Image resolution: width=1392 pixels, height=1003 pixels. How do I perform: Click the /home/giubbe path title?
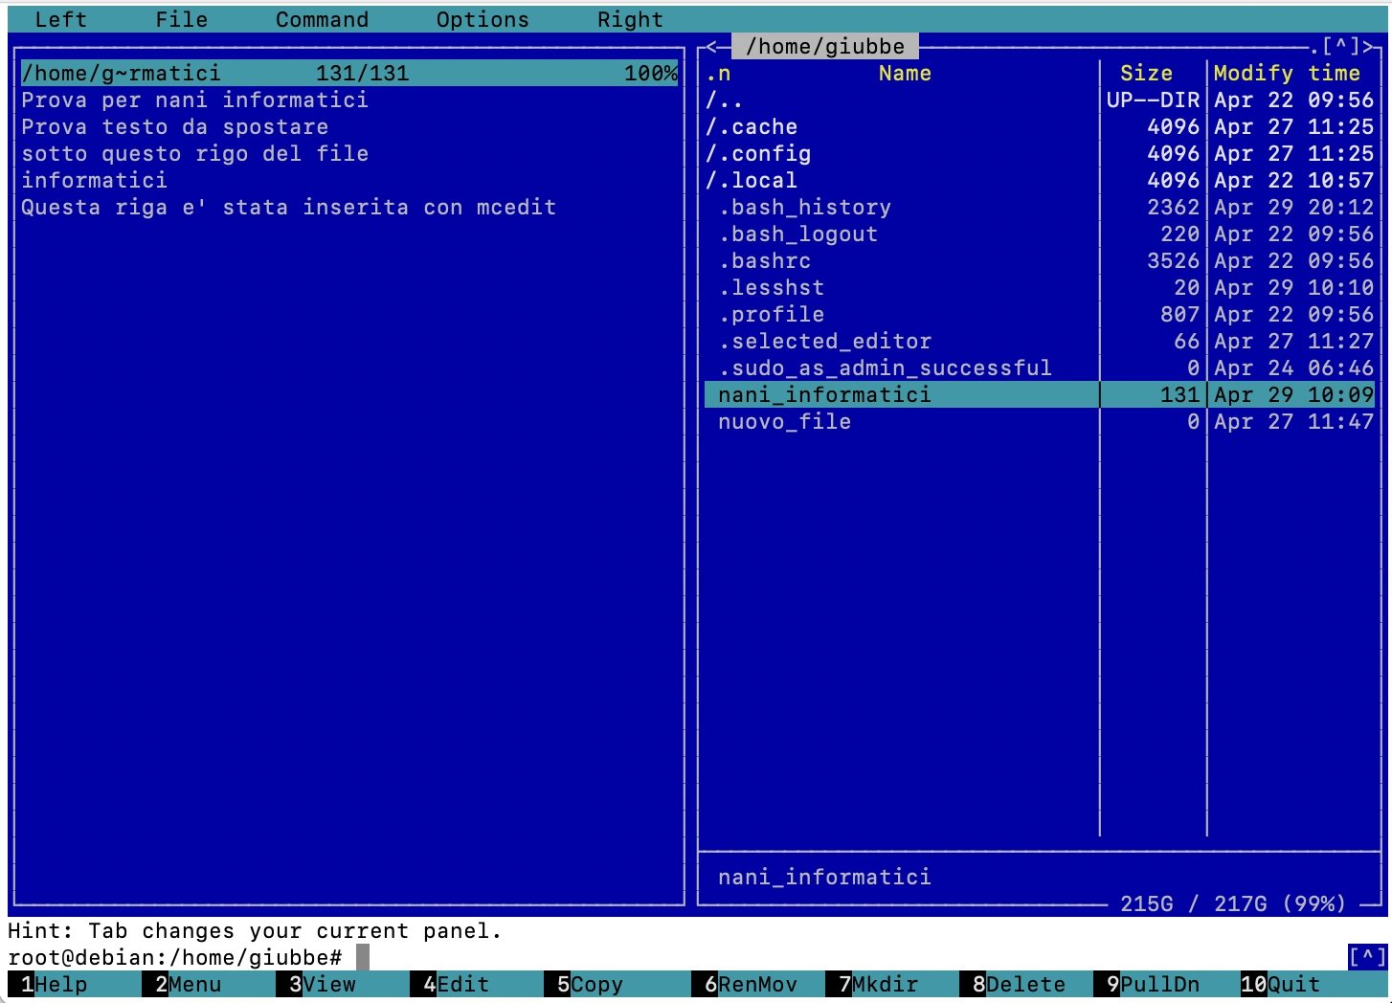tap(824, 46)
